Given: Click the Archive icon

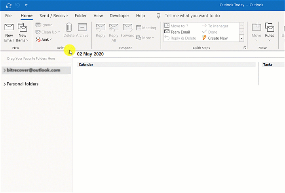Looking at the screenshot, I should coord(82,27).
